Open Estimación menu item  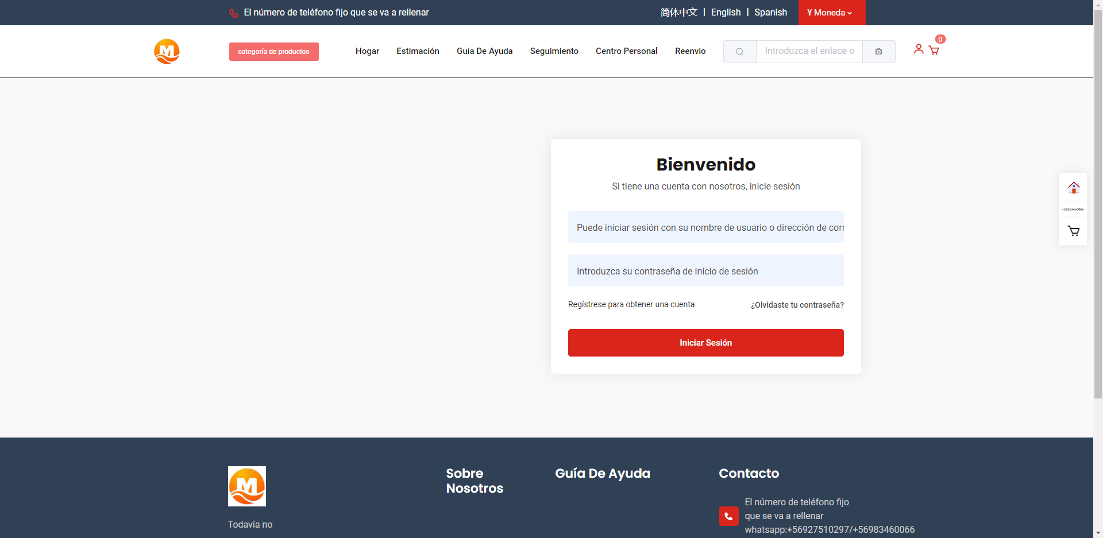pyautogui.click(x=418, y=51)
